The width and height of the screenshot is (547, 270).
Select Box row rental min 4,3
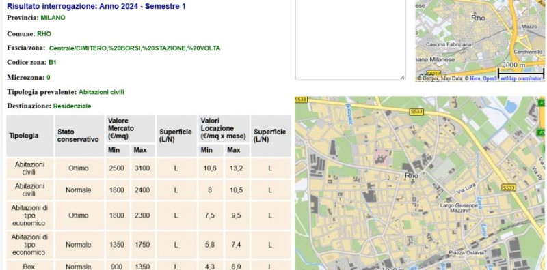(210, 265)
